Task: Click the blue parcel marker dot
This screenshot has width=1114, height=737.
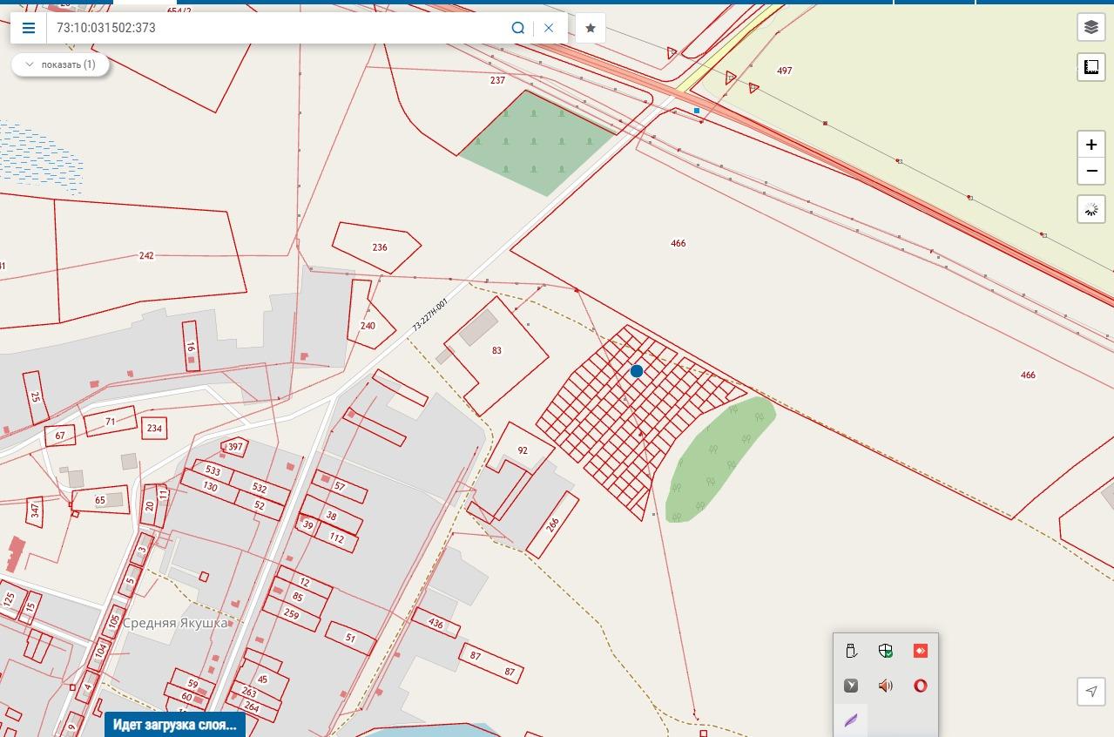Action: pos(637,371)
